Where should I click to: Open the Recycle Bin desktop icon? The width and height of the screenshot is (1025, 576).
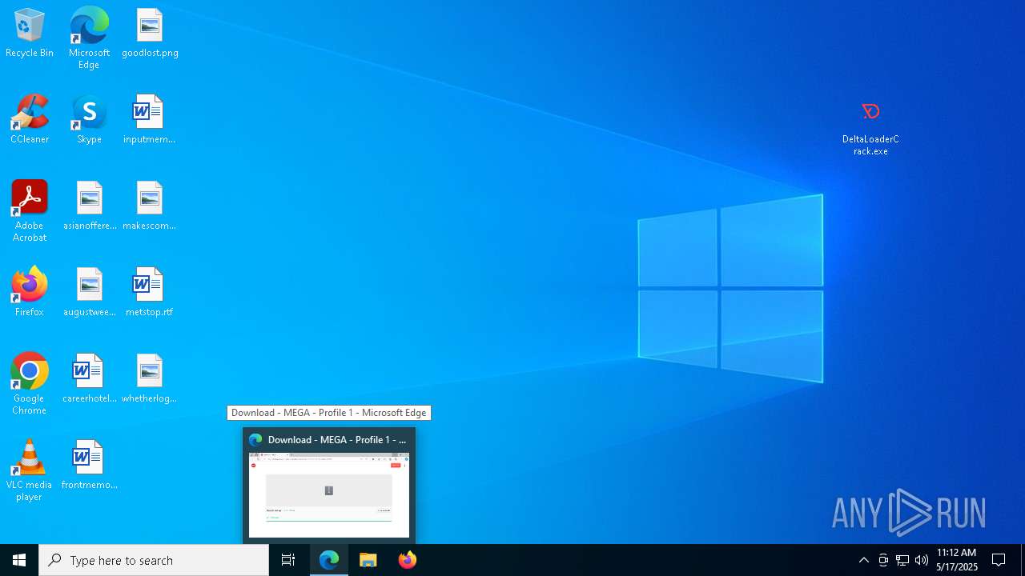click(30, 34)
